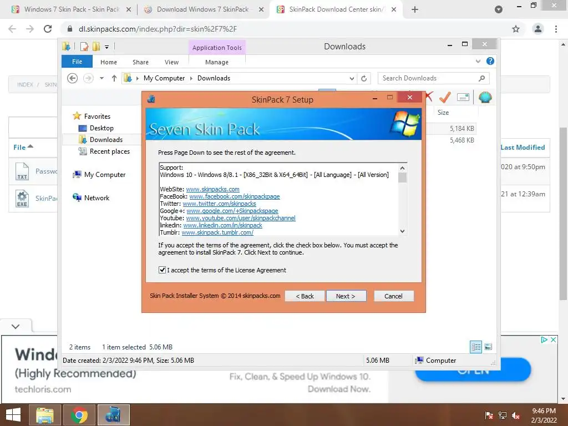Go forward in Explorer navigation

pyautogui.click(x=88, y=78)
